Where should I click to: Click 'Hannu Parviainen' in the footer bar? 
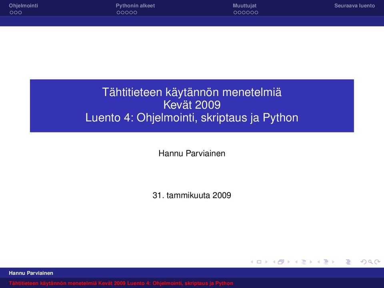(x=31, y=273)
